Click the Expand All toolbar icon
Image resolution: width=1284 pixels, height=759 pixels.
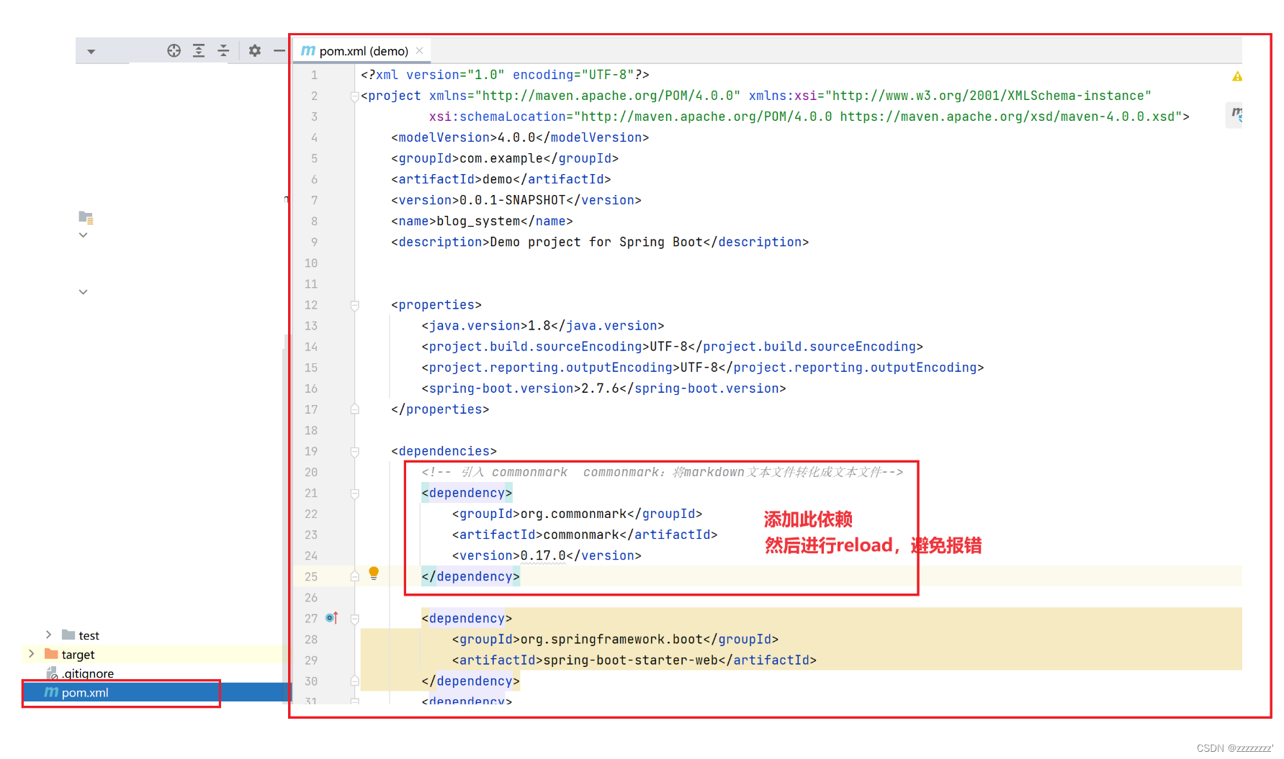pyautogui.click(x=199, y=50)
